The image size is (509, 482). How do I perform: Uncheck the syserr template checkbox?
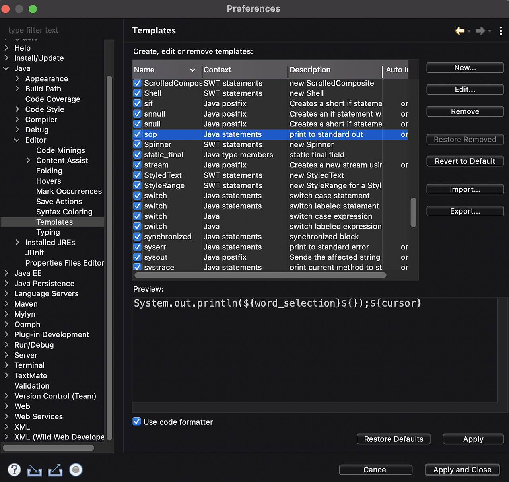[137, 247]
